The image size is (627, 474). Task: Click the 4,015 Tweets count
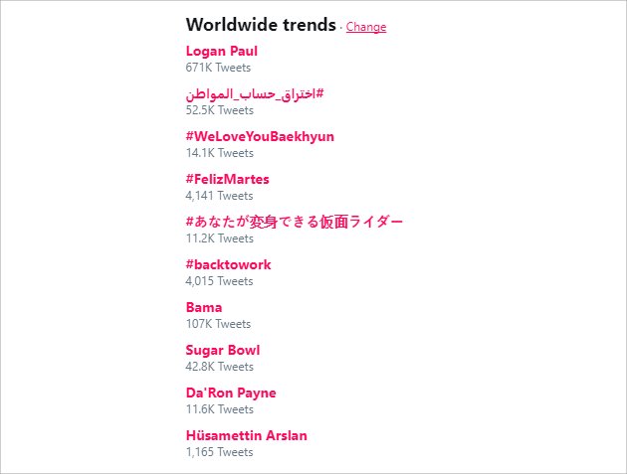point(220,281)
